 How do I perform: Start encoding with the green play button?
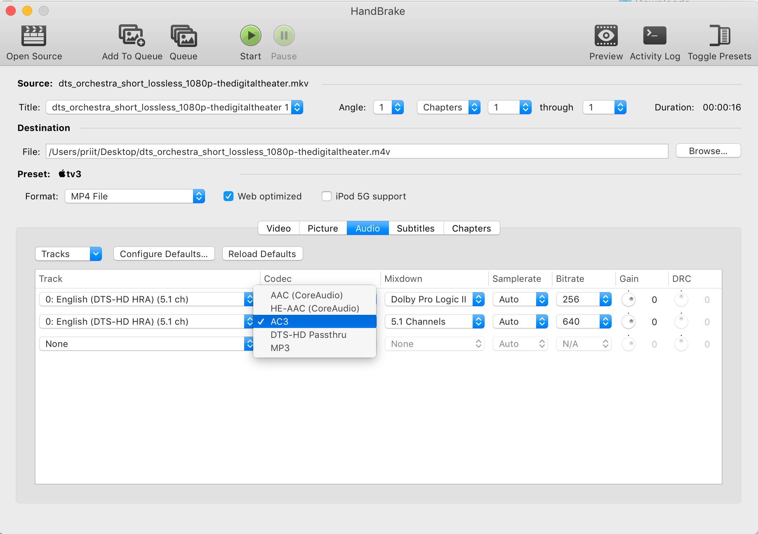pyautogui.click(x=251, y=36)
